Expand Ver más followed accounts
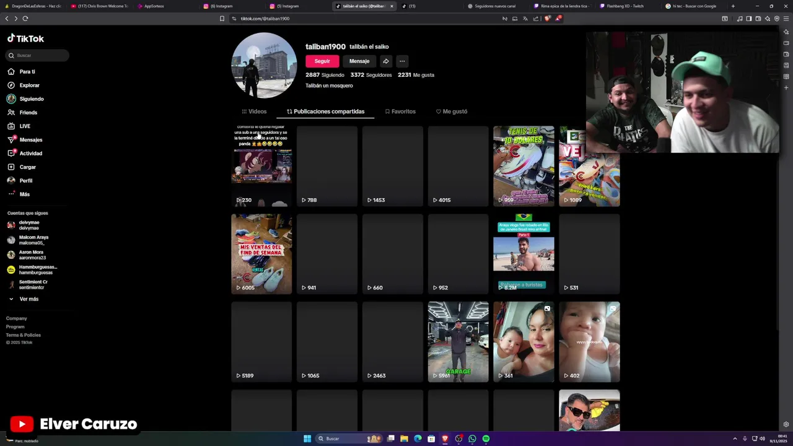Image resolution: width=793 pixels, height=446 pixels. [24, 299]
